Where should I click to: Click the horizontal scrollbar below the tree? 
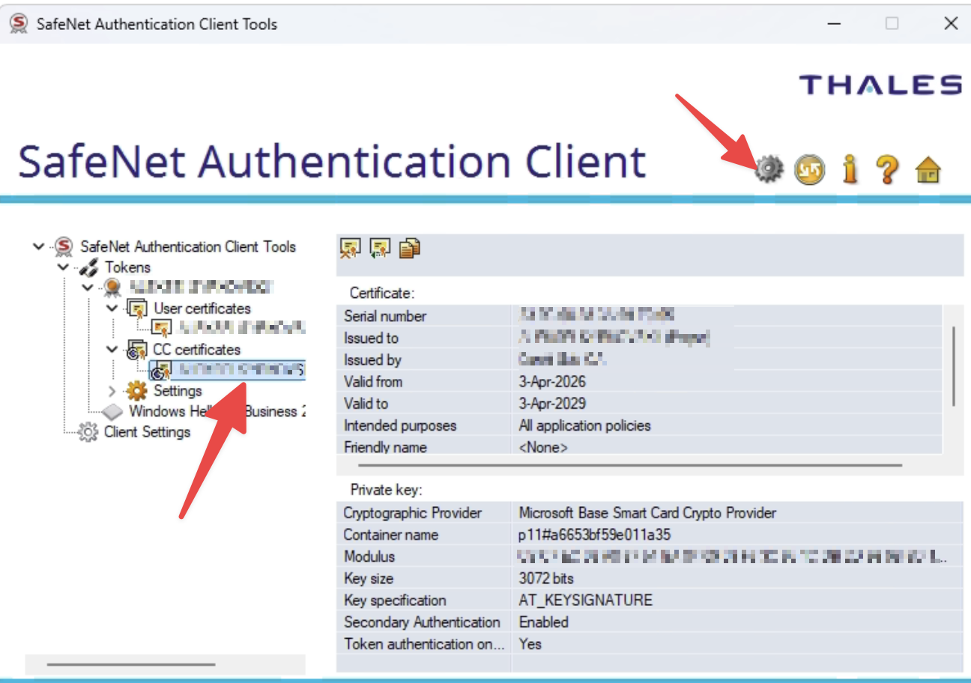pos(130,664)
